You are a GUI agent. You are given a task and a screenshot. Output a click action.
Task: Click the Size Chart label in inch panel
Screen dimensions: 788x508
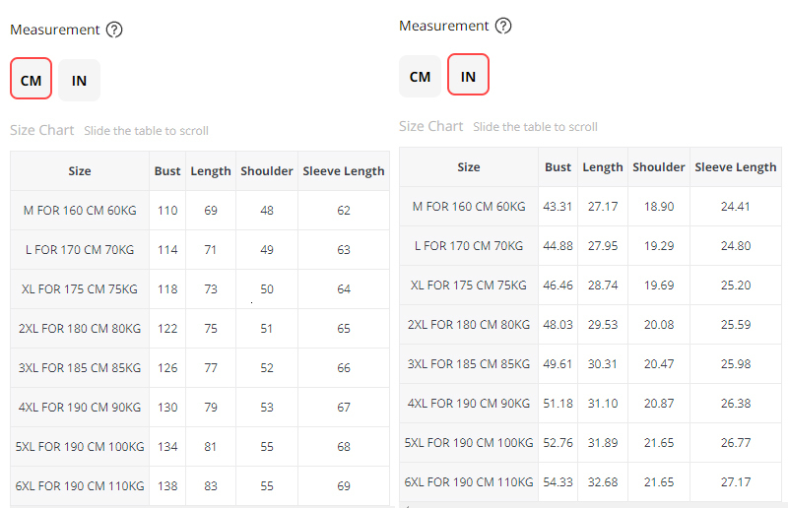tap(430, 126)
